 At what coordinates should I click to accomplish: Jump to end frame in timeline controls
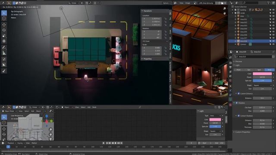(x=121, y=143)
